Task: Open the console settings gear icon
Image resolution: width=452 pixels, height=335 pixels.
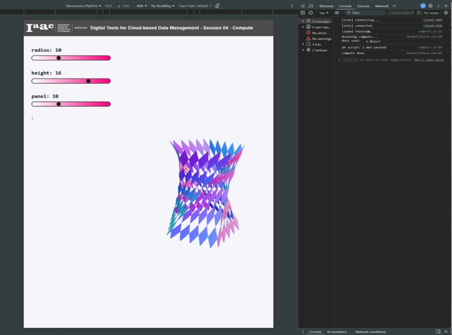Action: 446,13
